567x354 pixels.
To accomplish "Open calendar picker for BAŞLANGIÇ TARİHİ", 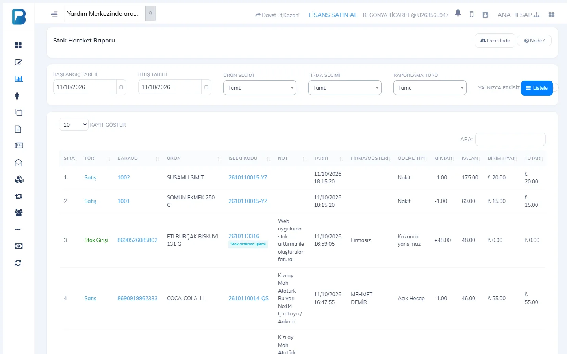I will pyautogui.click(x=121, y=87).
